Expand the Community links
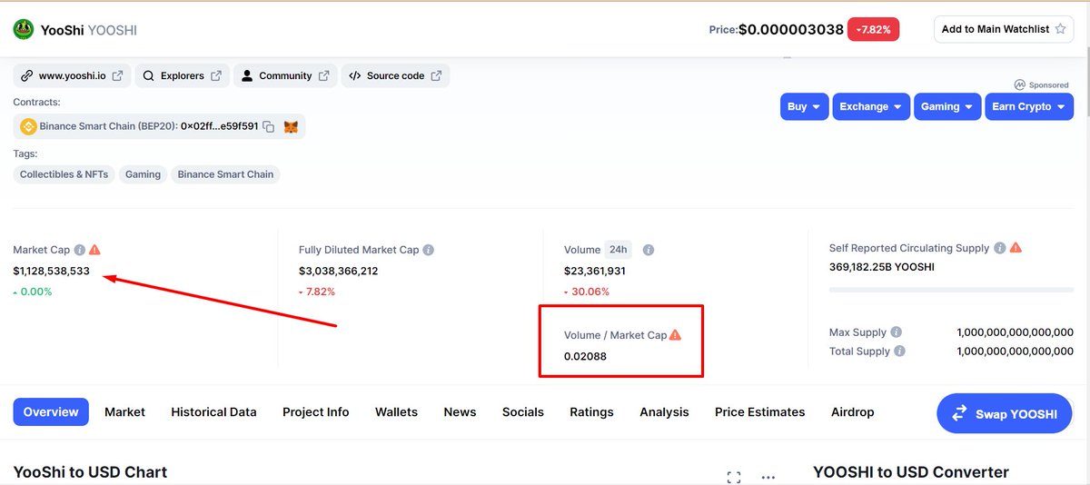The image size is (1090, 485). click(285, 76)
